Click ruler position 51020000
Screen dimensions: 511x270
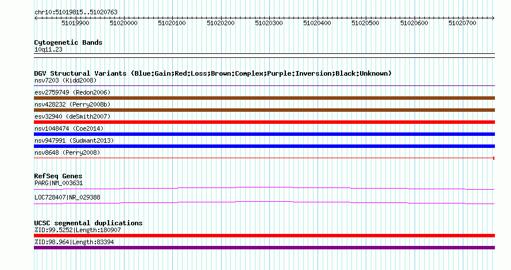click(123, 23)
